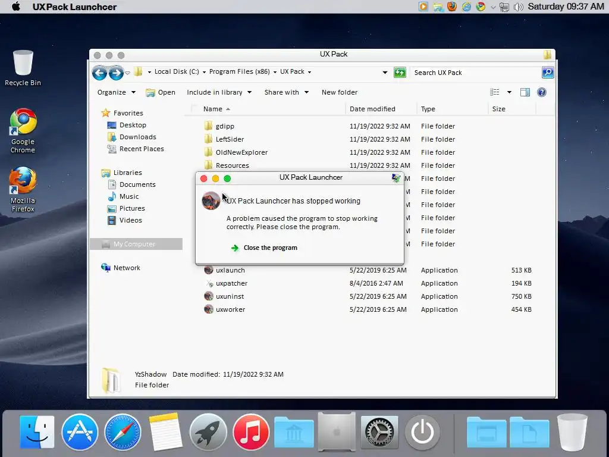This screenshot has height=457, width=609.
Task: Open the Help question mark icon
Action: pyautogui.click(x=542, y=92)
